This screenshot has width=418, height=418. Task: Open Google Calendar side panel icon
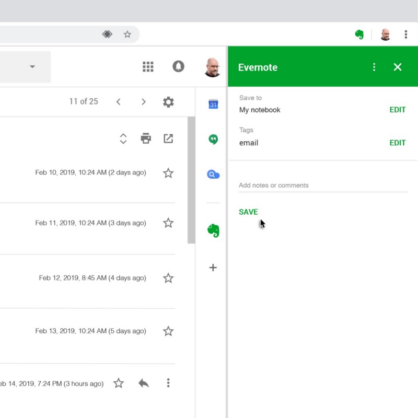[213, 104]
